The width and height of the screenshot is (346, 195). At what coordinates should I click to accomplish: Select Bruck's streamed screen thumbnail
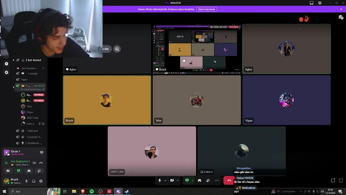[197, 49]
